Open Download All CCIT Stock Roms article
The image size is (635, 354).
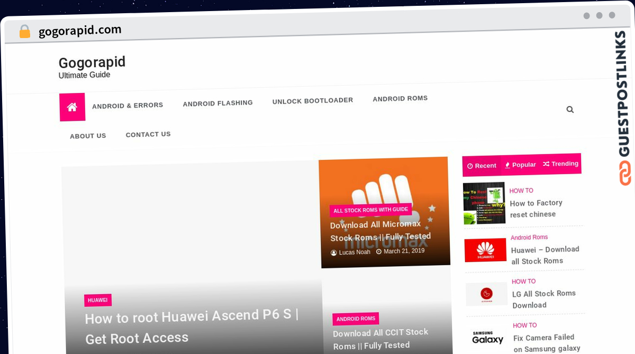[380, 339]
